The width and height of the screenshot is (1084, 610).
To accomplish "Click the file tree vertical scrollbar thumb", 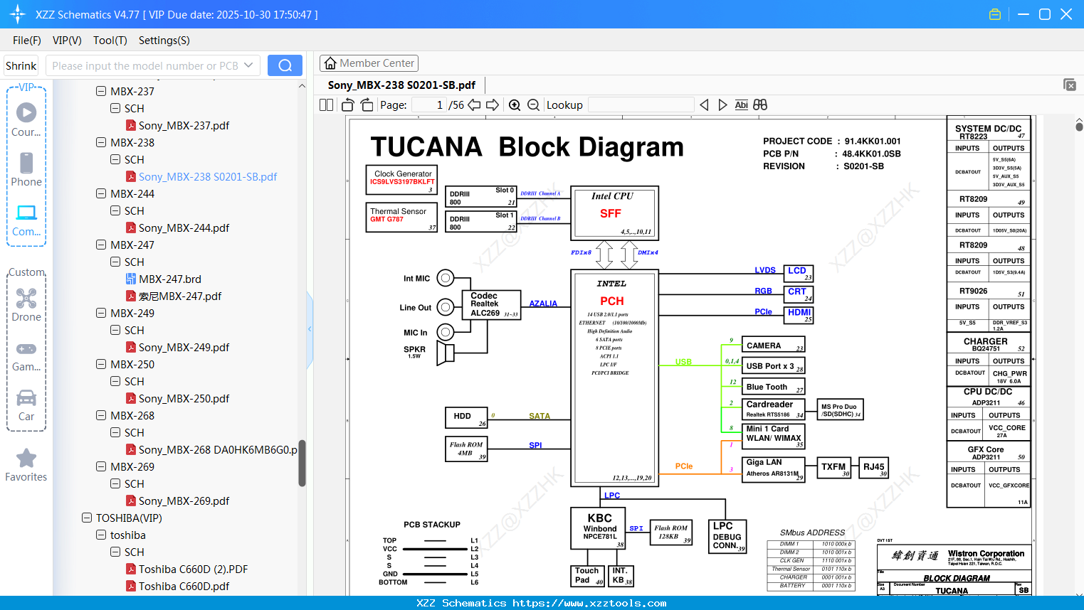I will click(x=302, y=463).
